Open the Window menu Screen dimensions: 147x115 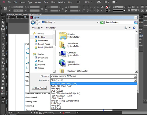62,2
